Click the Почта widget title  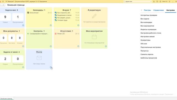pyautogui.click(x=39, y=52)
